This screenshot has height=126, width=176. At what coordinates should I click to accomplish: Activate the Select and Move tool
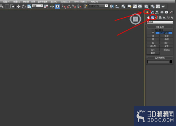(19, 6)
